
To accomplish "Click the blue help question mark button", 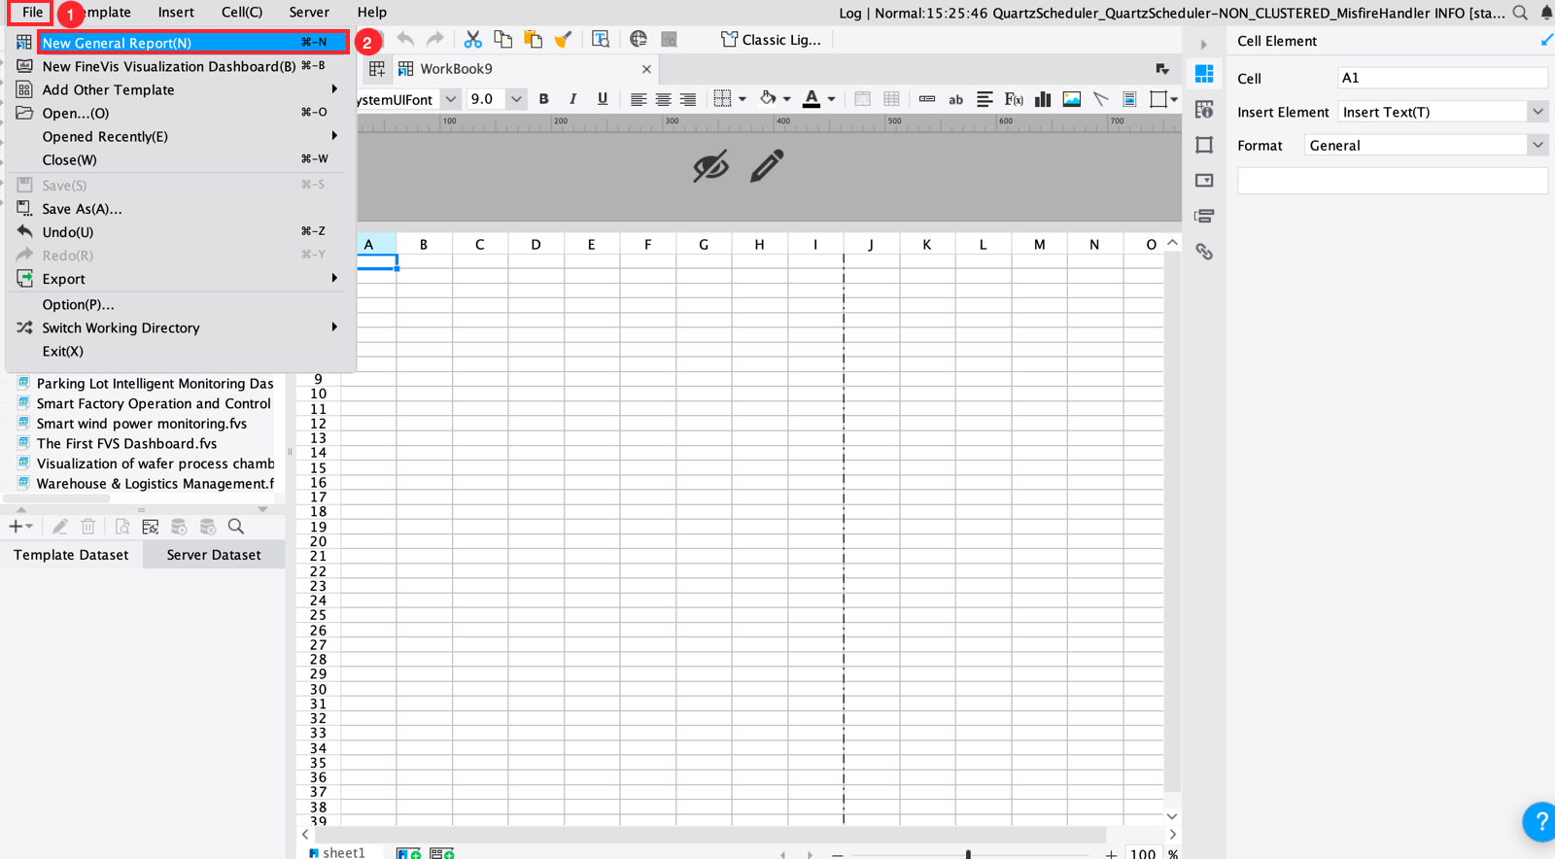I will click(1540, 822).
